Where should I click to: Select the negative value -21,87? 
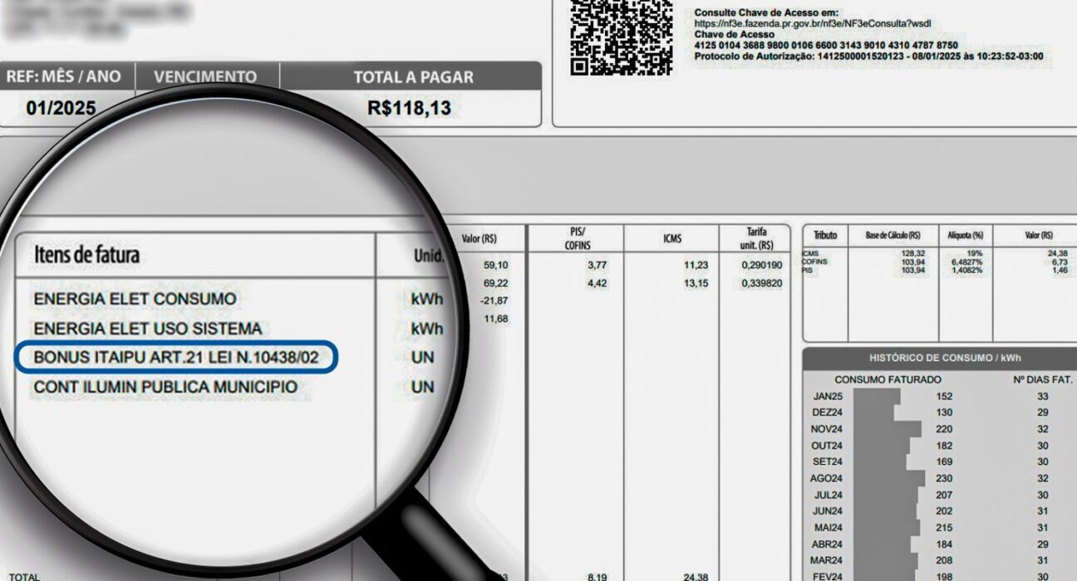click(x=494, y=300)
